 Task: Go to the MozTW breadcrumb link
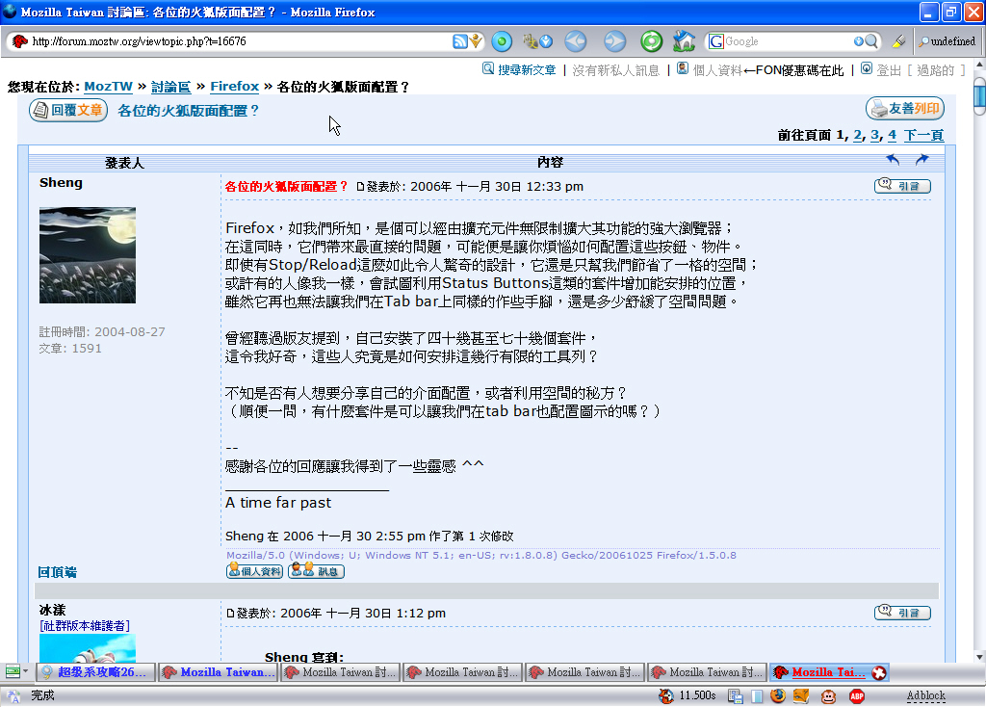(108, 86)
